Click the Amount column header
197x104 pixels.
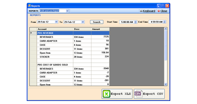pyautogui.click(x=100, y=29)
